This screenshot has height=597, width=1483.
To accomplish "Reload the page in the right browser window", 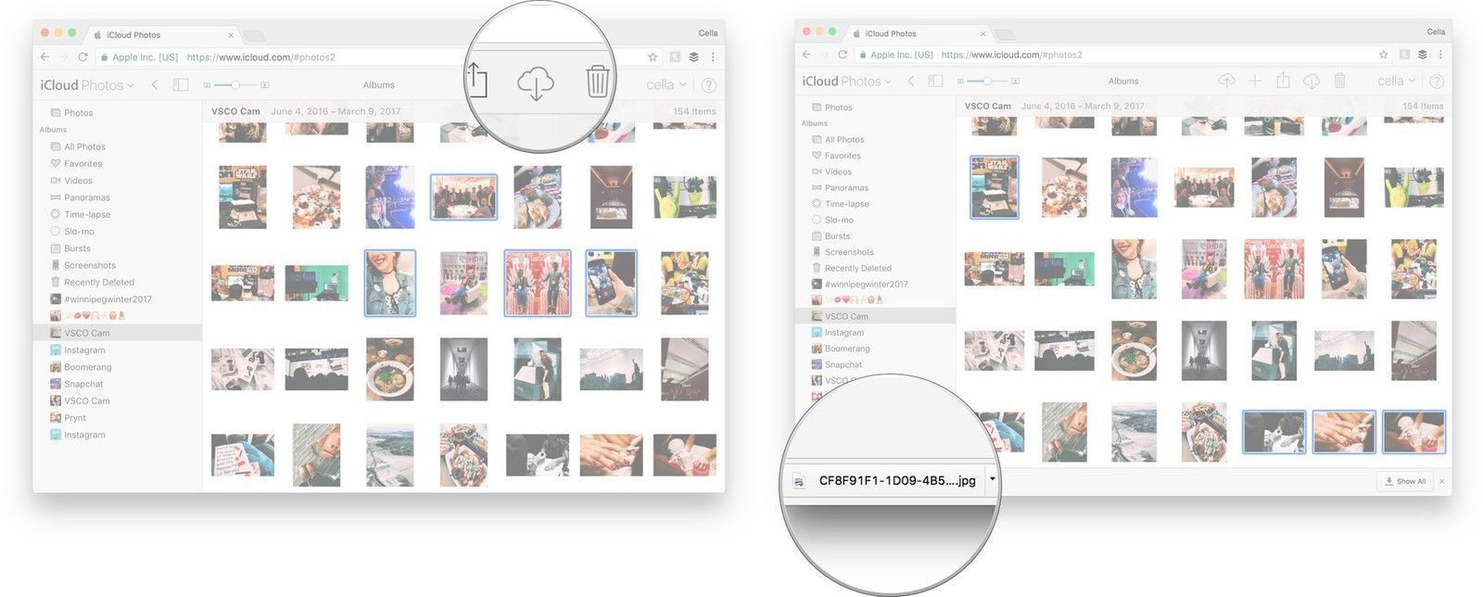I will [x=843, y=55].
